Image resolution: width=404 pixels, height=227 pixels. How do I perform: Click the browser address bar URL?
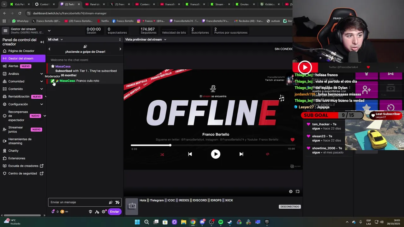(70, 13)
